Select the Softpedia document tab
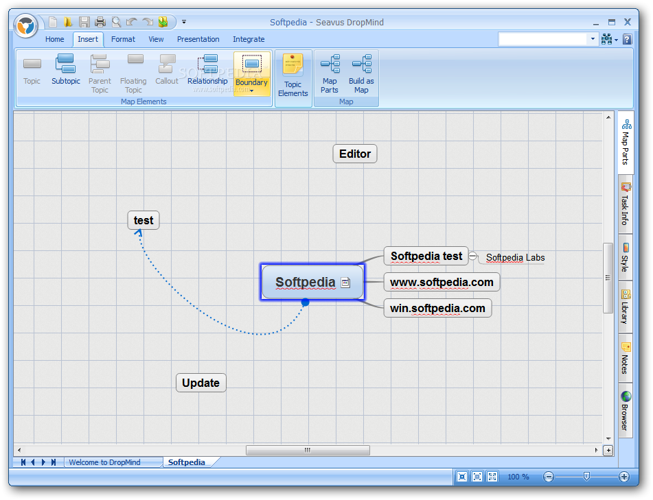The width and height of the screenshot is (653, 500). point(187,462)
